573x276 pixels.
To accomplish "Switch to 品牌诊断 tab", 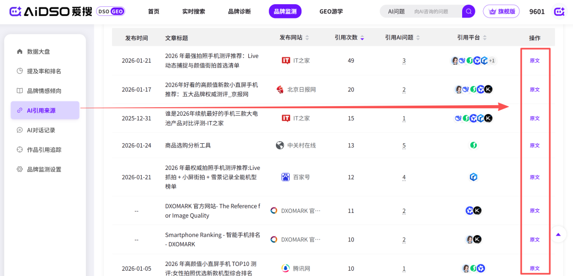I will [x=239, y=11].
